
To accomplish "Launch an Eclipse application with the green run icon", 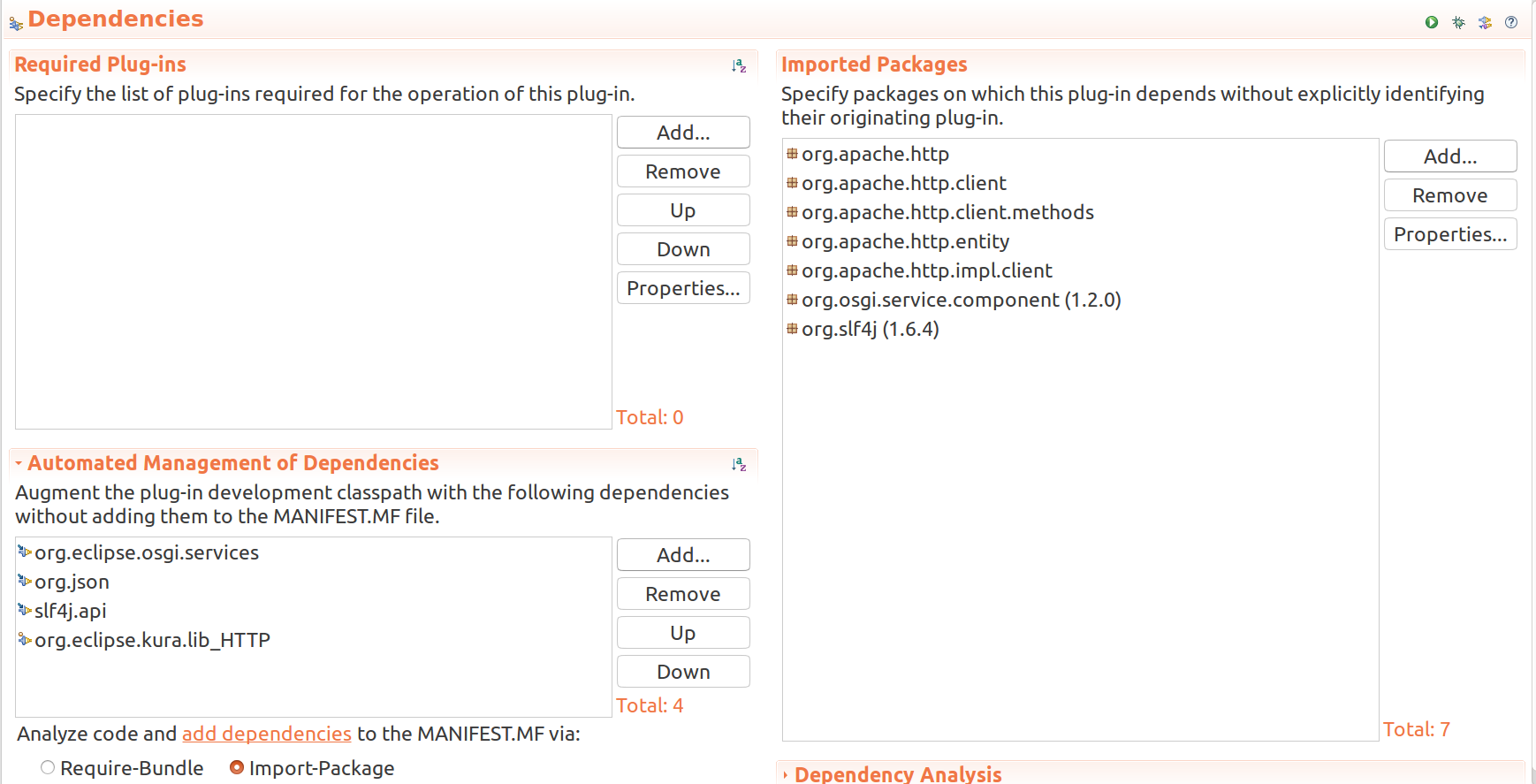I will (x=1432, y=22).
